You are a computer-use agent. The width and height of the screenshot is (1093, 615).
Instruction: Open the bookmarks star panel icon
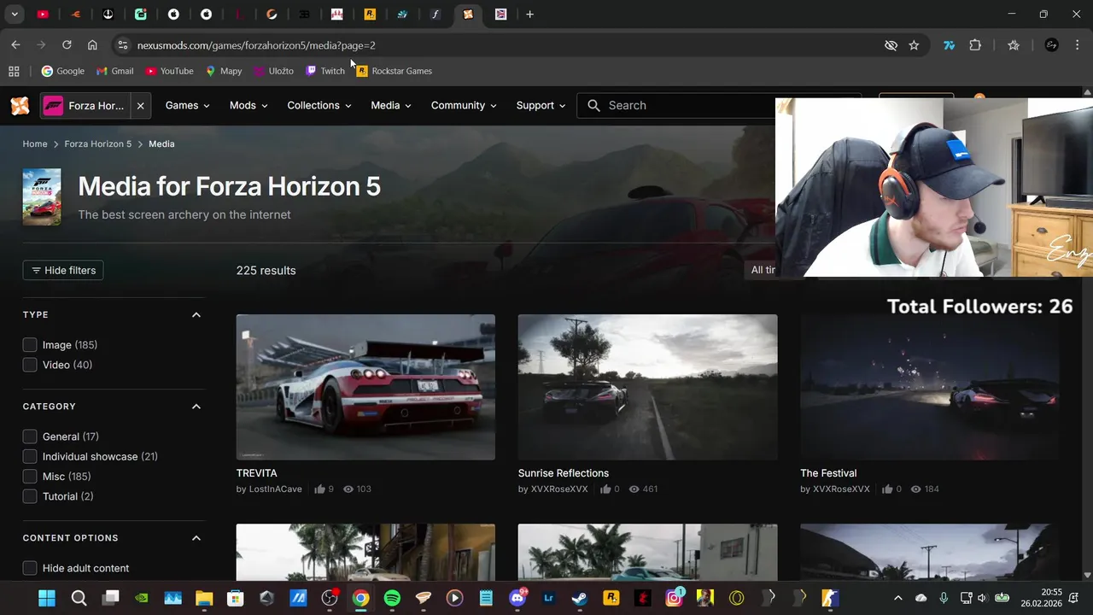tap(1014, 45)
